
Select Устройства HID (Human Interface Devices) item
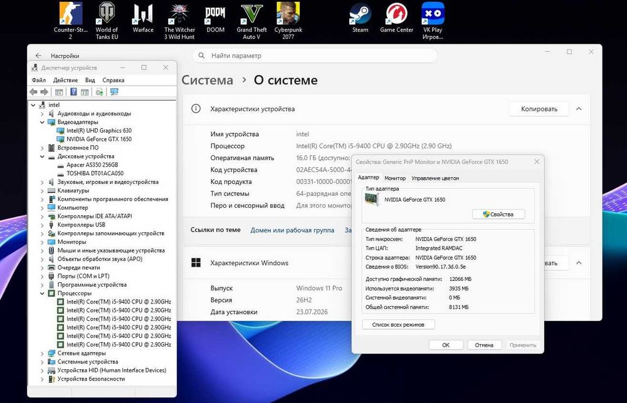click(x=112, y=370)
